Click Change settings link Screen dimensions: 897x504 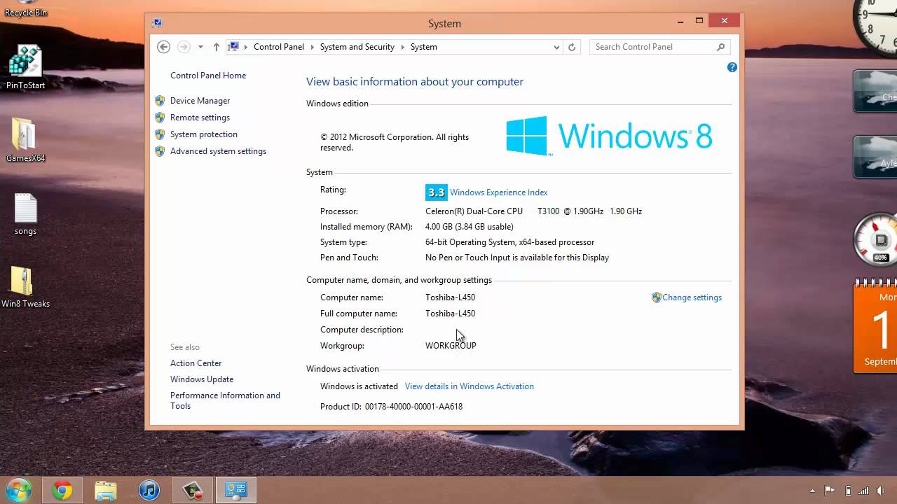pyautogui.click(x=692, y=297)
